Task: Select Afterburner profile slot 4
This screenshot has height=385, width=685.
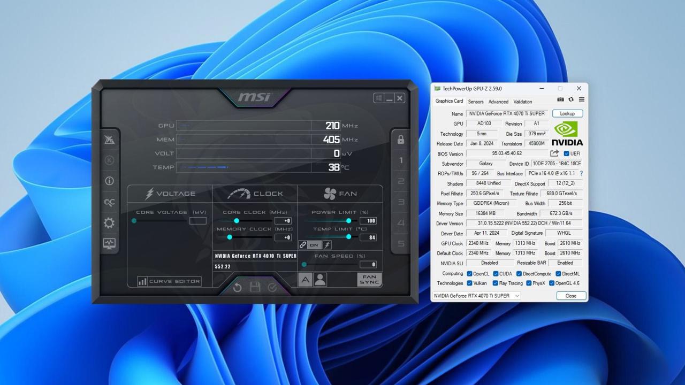Action: pyautogui.click(x=401, y=223)
